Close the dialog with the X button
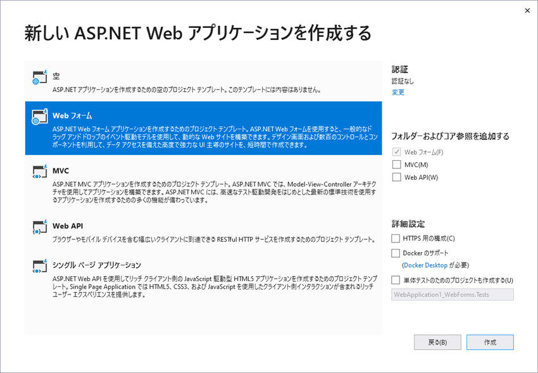The width and height of the screenshot is (538, 373). (527, 11)
